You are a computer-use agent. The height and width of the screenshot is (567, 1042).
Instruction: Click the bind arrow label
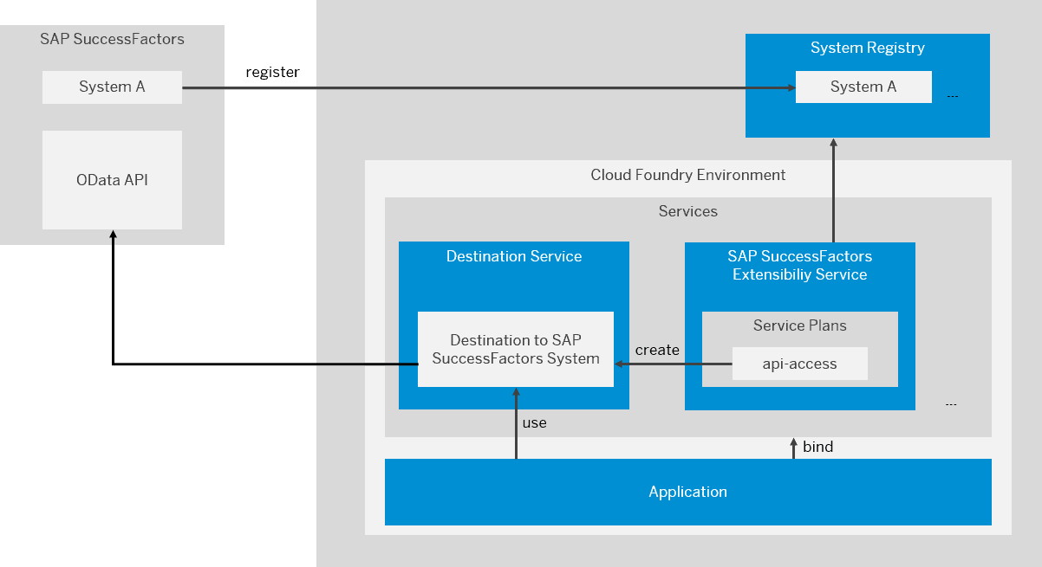817,447
